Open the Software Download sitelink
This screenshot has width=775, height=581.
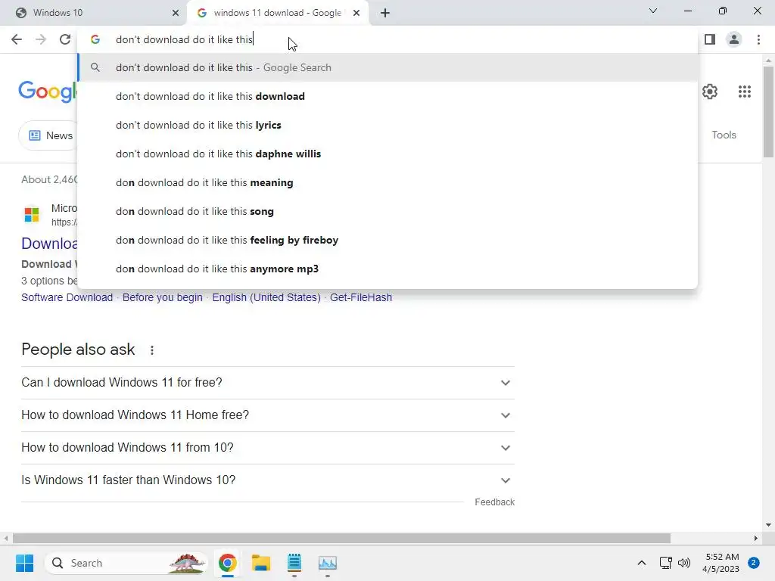[67, 297]
